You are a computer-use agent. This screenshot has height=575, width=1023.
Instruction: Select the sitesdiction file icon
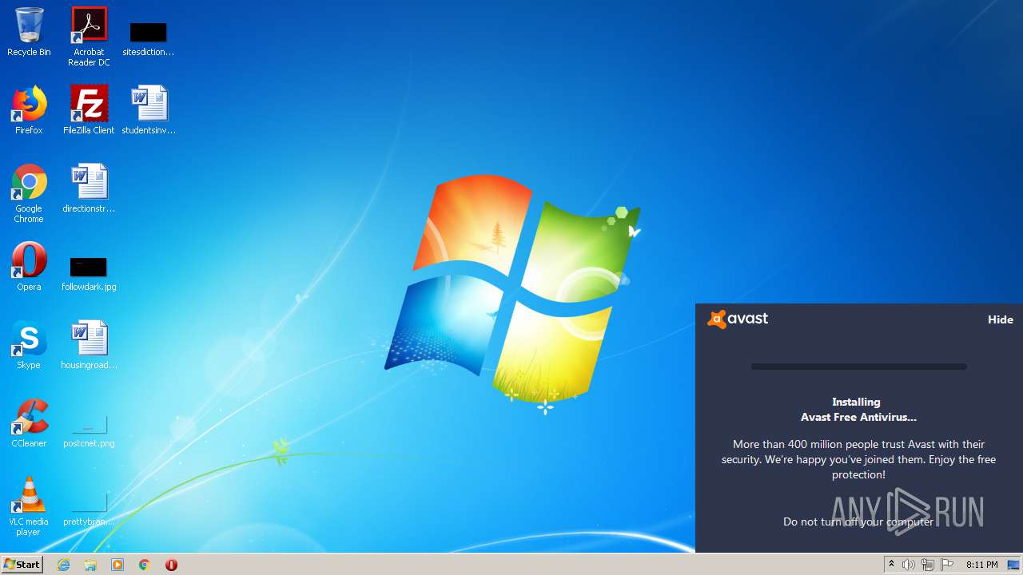tap(149, 38)
